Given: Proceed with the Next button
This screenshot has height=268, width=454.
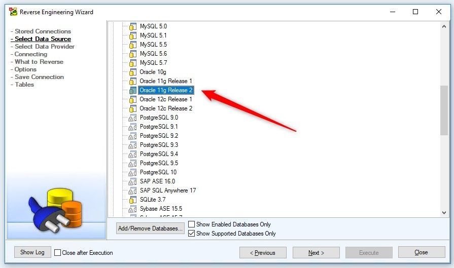Looking at the screenshot, I should click(316, 253).
